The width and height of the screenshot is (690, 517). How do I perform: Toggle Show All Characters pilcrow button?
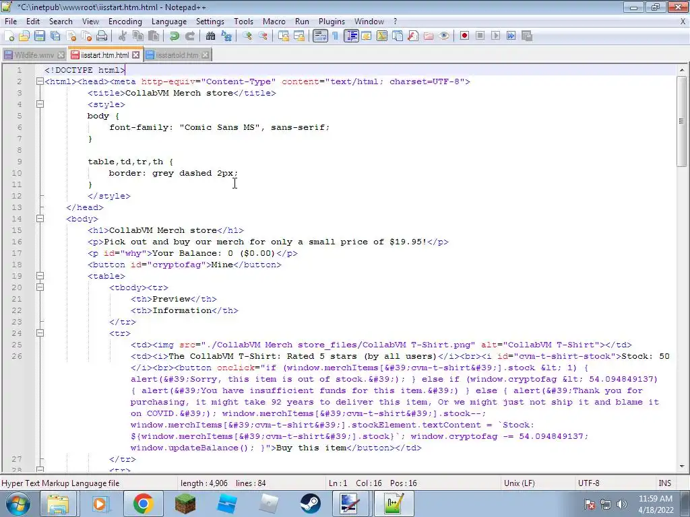click(x=336, y=36)
